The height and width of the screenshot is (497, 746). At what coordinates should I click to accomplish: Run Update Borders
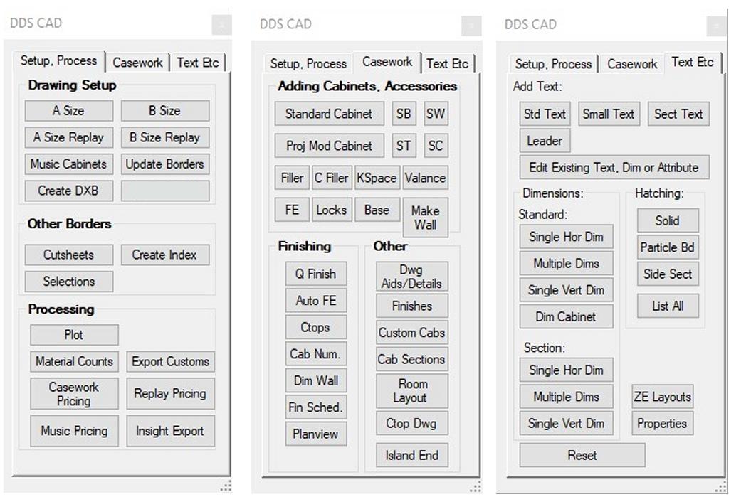point(165,164)
